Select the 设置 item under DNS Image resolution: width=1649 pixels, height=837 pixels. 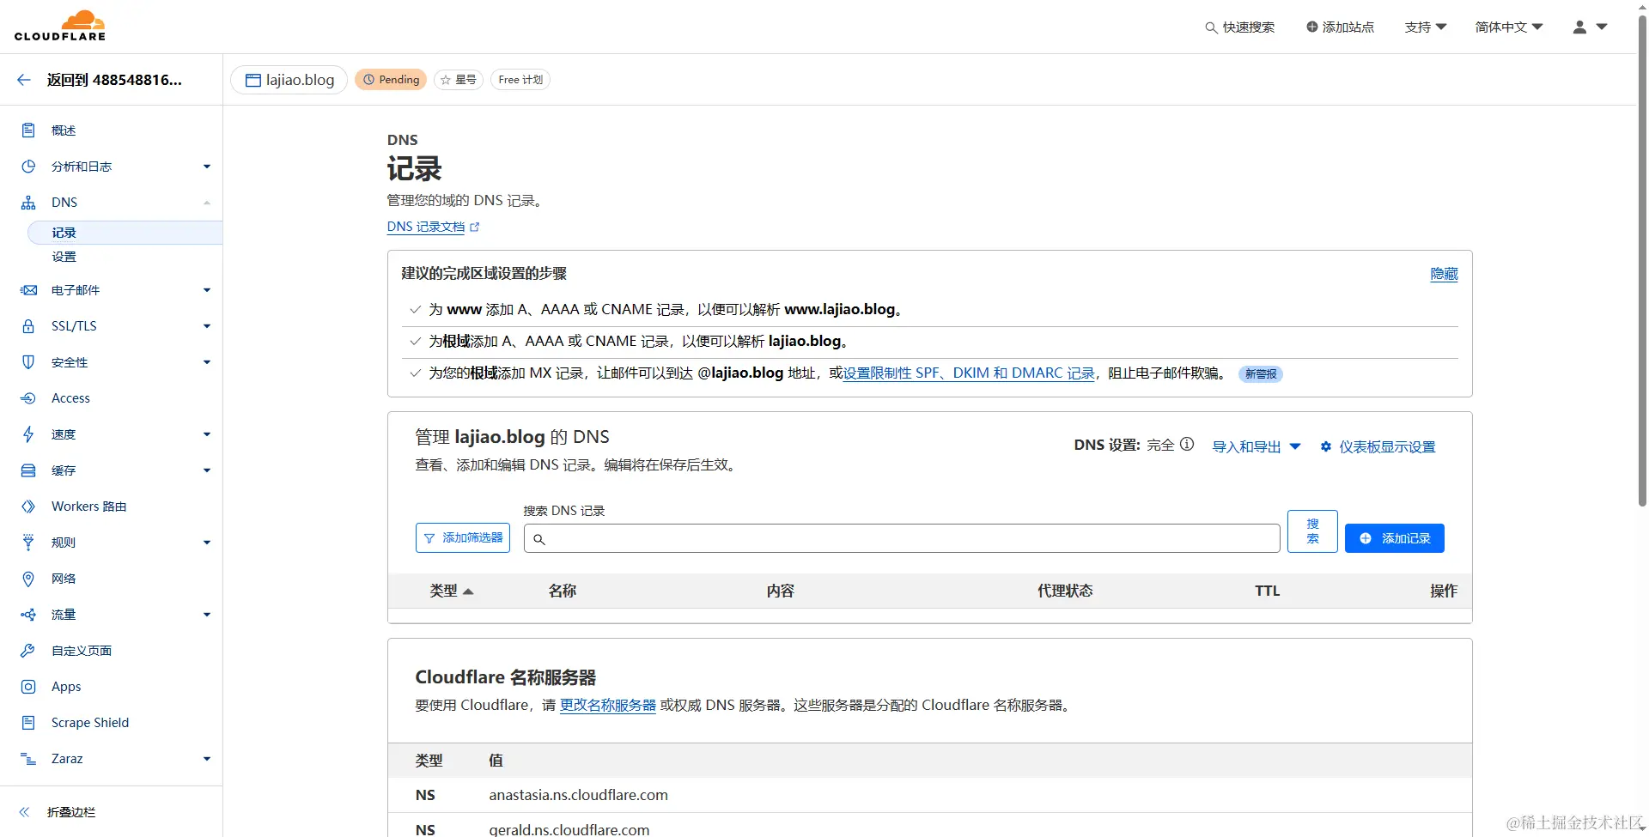(64, 257)
